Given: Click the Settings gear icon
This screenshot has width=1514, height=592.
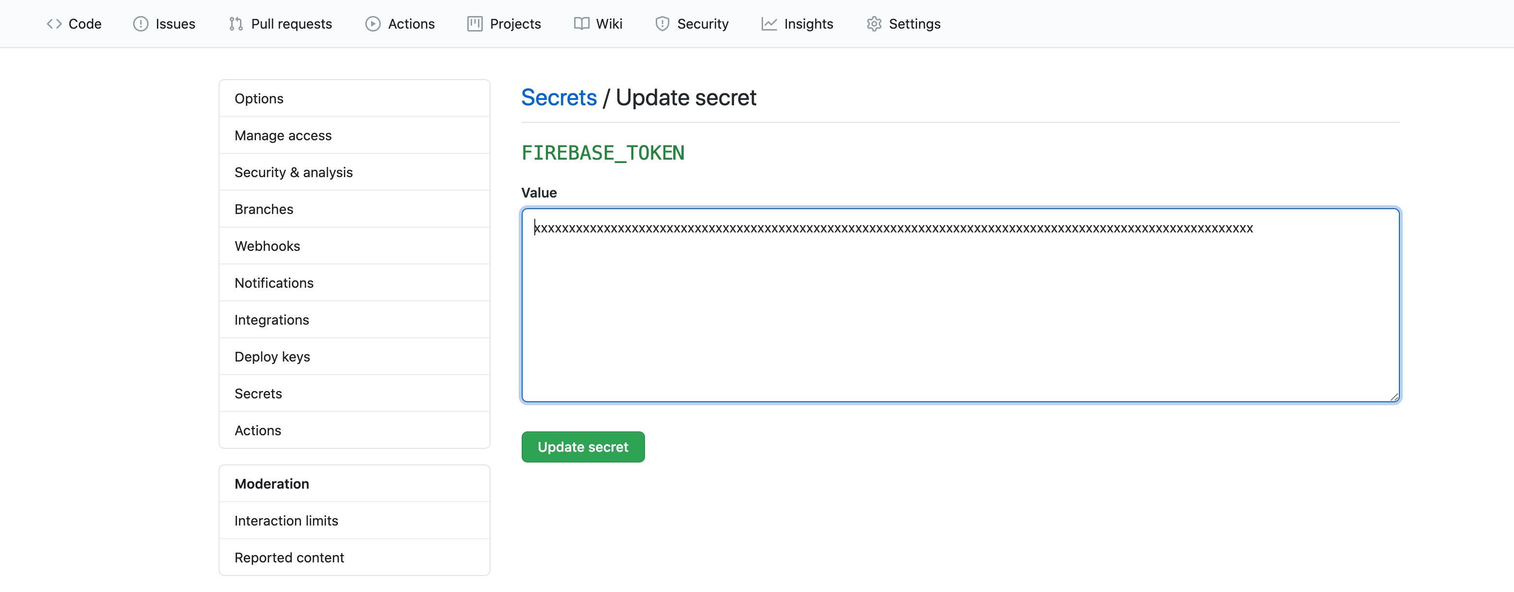Looking at the screenshot, I should click(874, 24).
